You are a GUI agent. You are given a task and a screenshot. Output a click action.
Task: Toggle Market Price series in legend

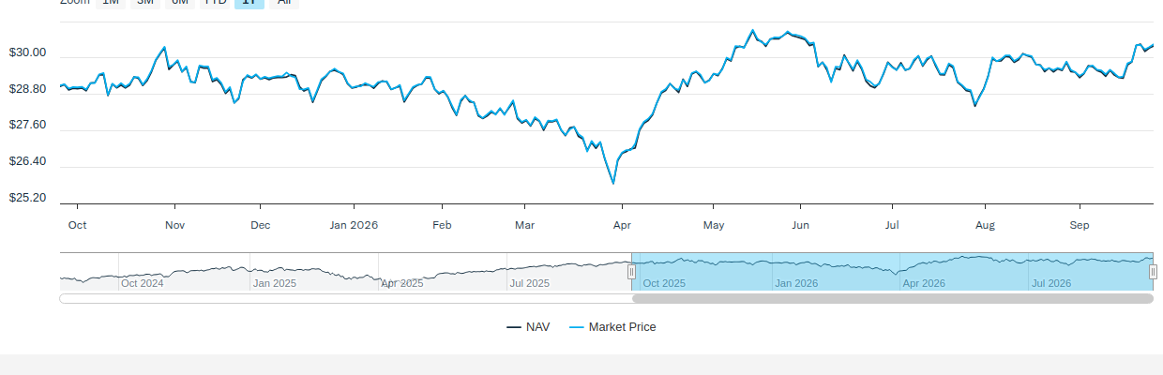point(612,327)
